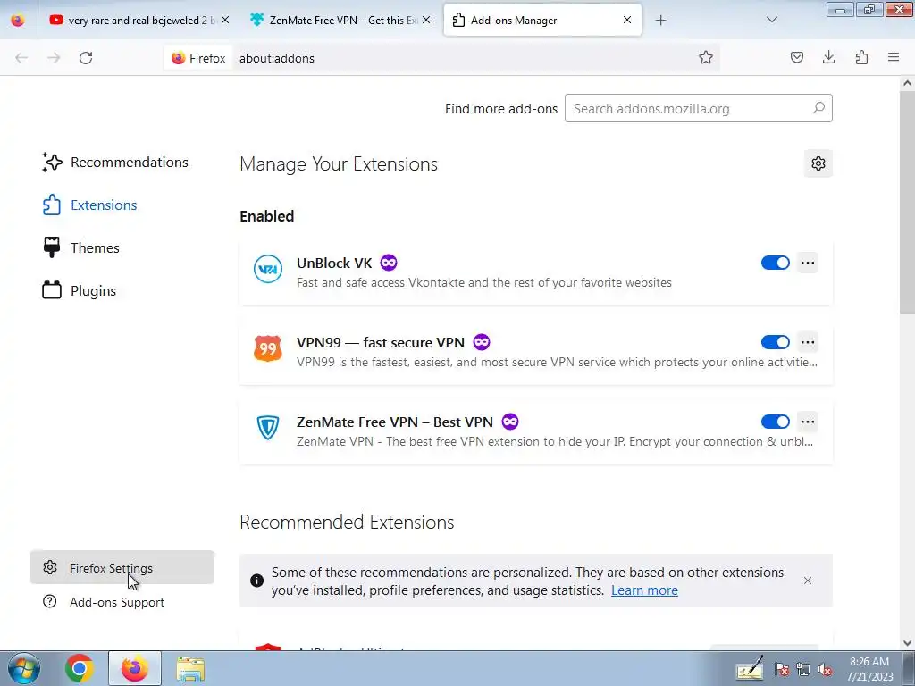Image resolution: width=915 pixels, height=686 pixels.
Task: Disable the ZenMate Free VPN extension
Action: [x=775, y=422]
